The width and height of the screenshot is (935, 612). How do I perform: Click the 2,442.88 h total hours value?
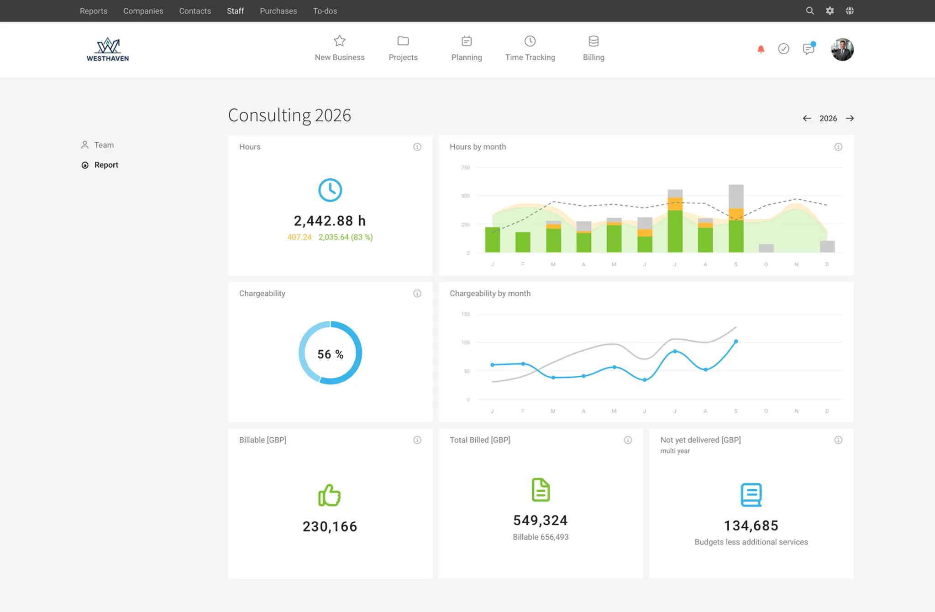pyautogui.click(x=329, y=221)
